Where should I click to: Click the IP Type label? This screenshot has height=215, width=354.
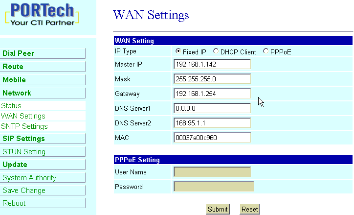point(126,51)
